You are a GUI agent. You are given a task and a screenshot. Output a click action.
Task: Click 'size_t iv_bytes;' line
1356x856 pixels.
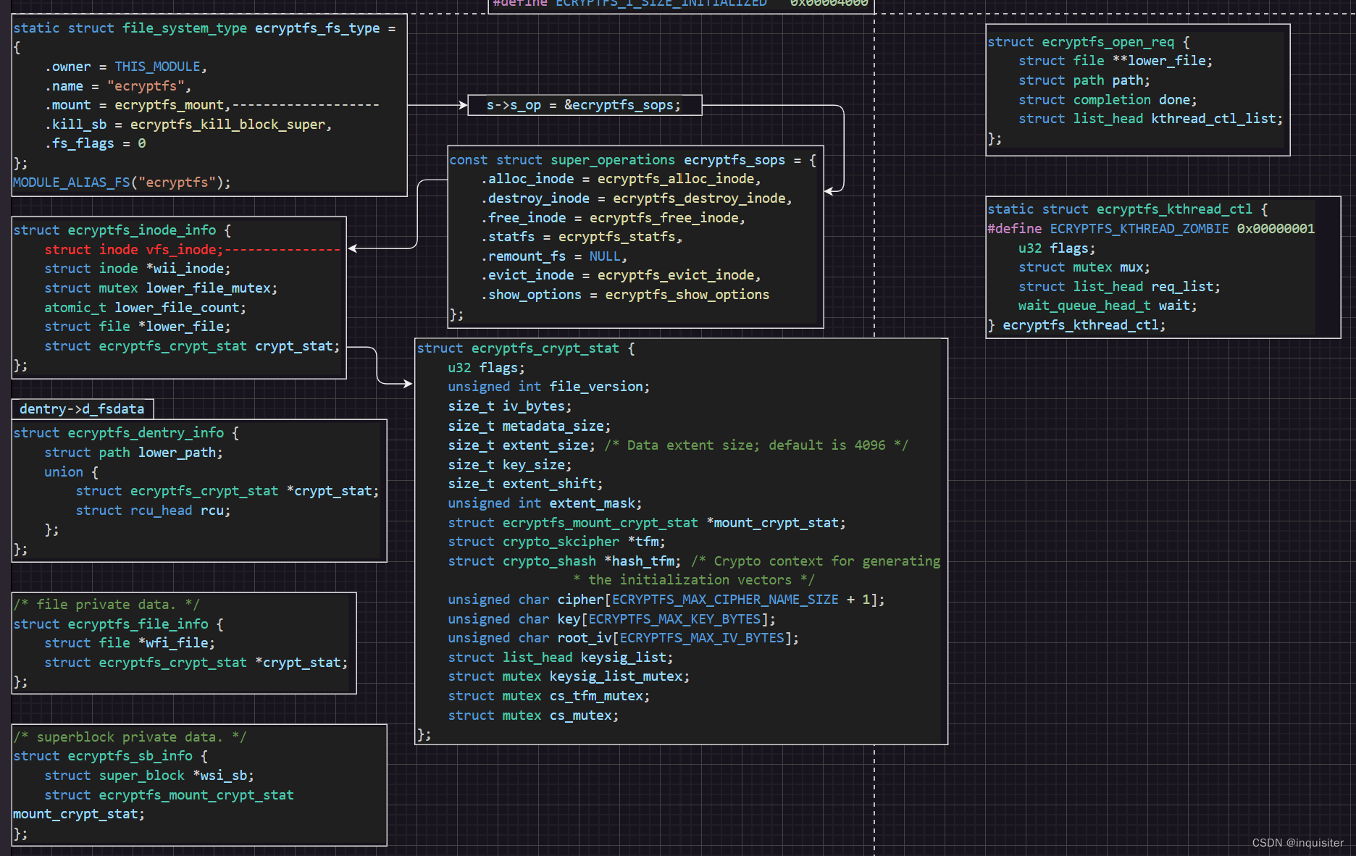pos(509,406)
